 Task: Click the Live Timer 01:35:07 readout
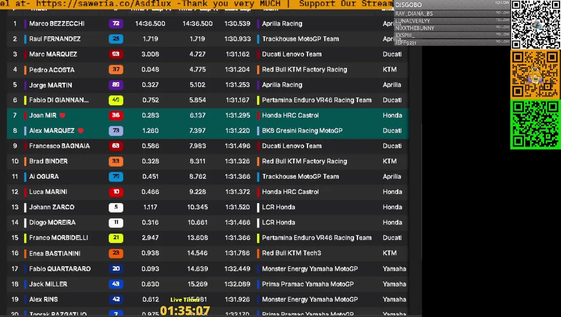[x=185, y=310]
